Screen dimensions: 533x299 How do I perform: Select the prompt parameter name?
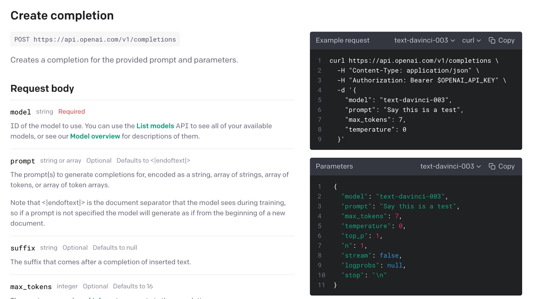pyautogui.click(x=22, y=161)
